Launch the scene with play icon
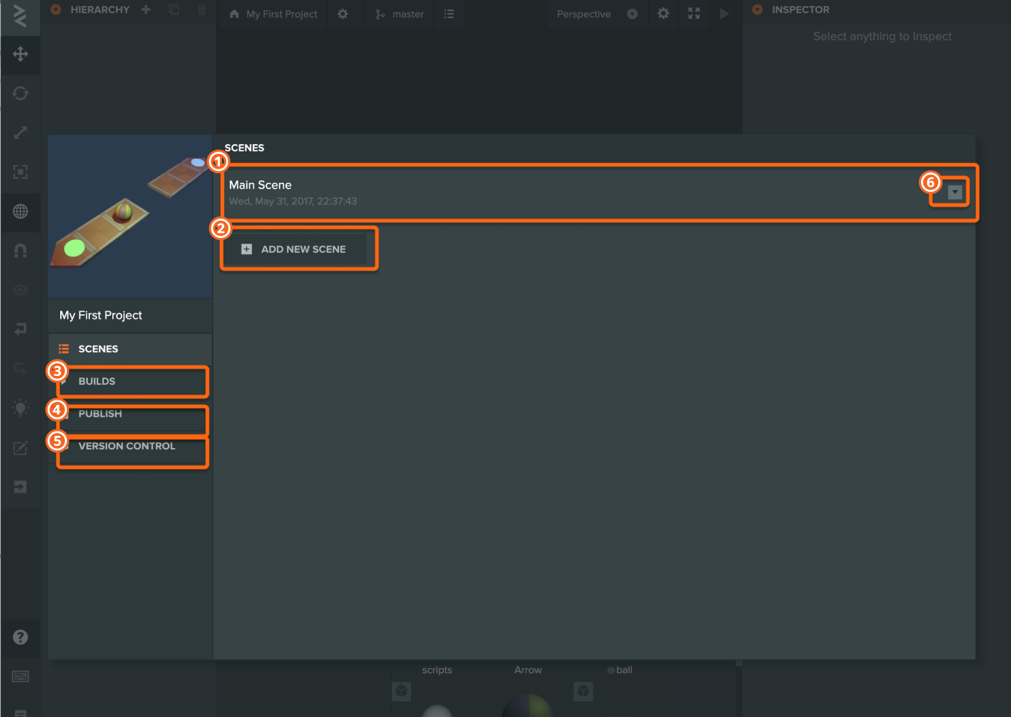 [724, 14]
